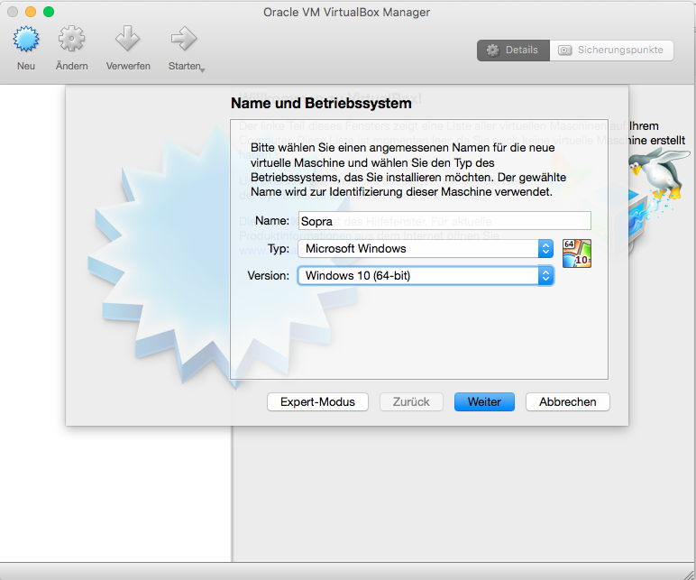Minimize window with the yellow button
This screenshot has height=580, width=696.
pos(31,12)
